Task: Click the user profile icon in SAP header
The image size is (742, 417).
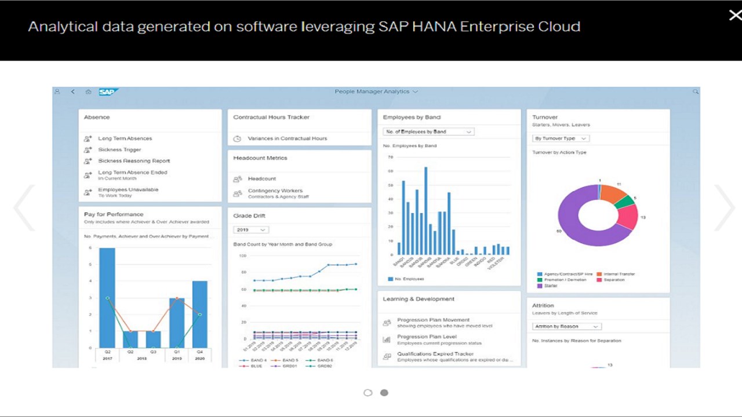Action: coord(57,92)
